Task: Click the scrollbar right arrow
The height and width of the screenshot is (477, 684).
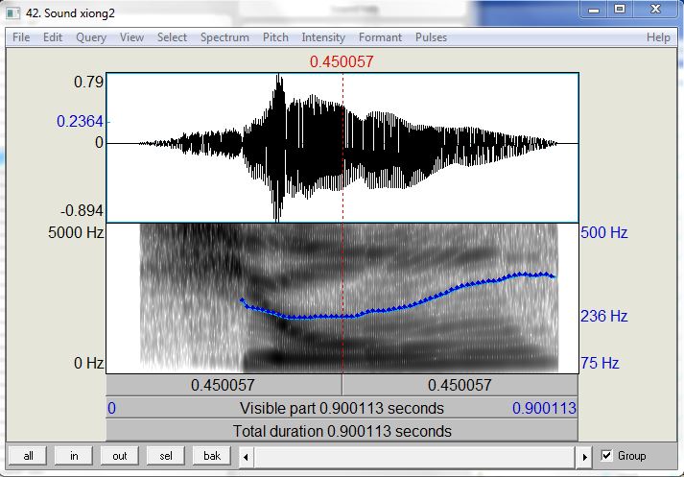Action: click(x=584, y=457)
